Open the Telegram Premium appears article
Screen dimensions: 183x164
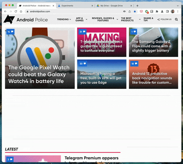coord(91,159)
